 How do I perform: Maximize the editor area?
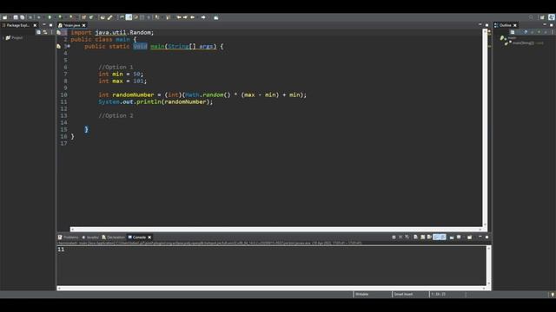click(486, 25)
